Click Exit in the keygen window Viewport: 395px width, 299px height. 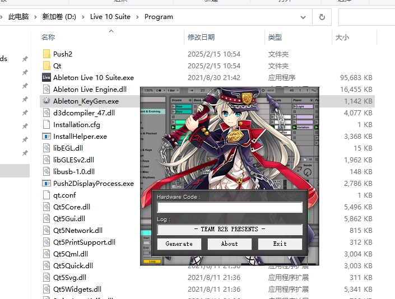(280, 244)
